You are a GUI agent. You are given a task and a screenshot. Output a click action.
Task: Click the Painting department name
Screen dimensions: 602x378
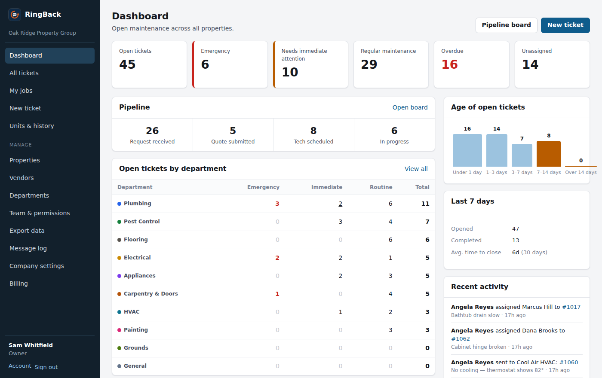[x=136, y=330]
